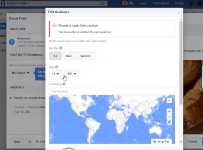Screen dimensions: 203x150
Task: Click the red location error icon
Action: click(55, 25)
